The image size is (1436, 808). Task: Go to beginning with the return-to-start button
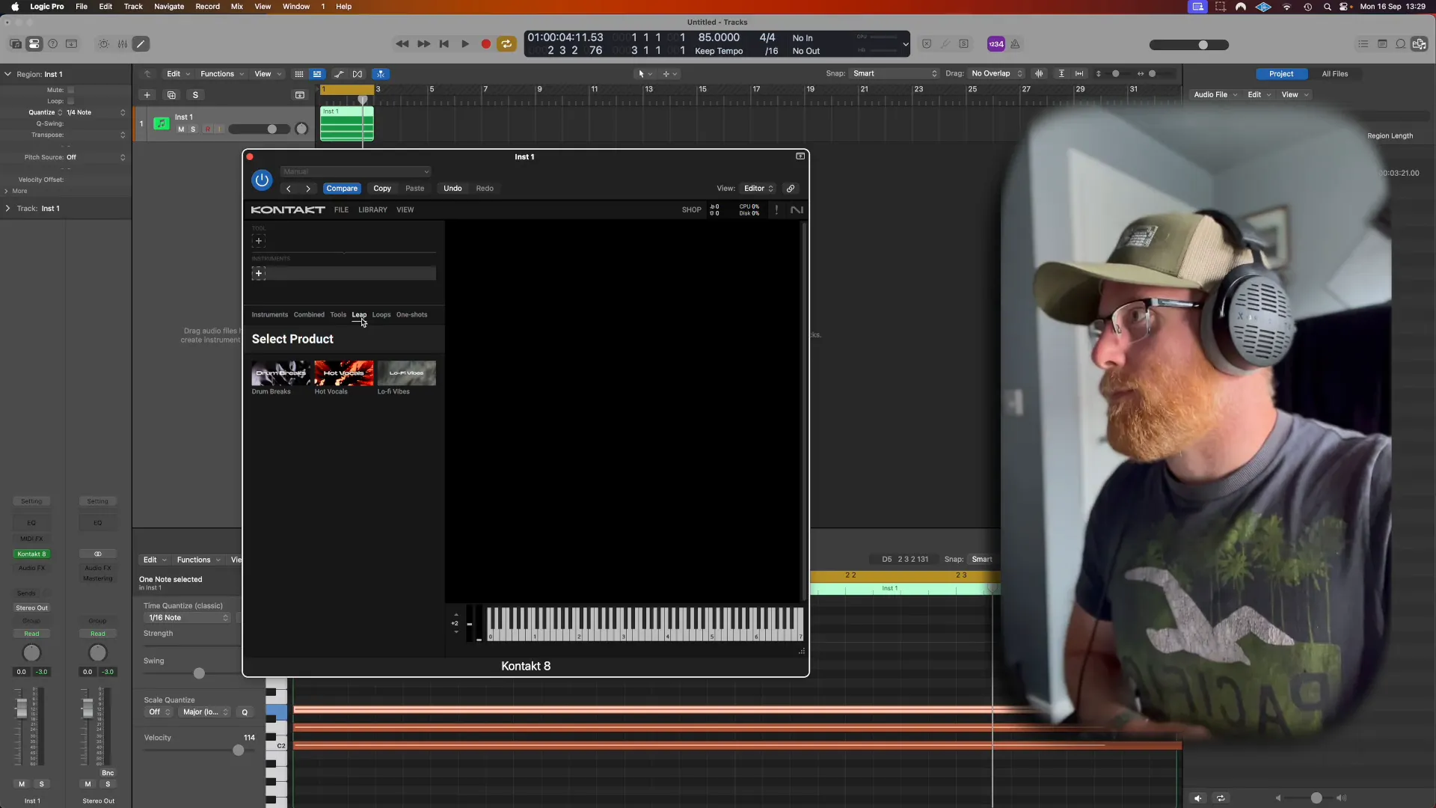[444, 44]
